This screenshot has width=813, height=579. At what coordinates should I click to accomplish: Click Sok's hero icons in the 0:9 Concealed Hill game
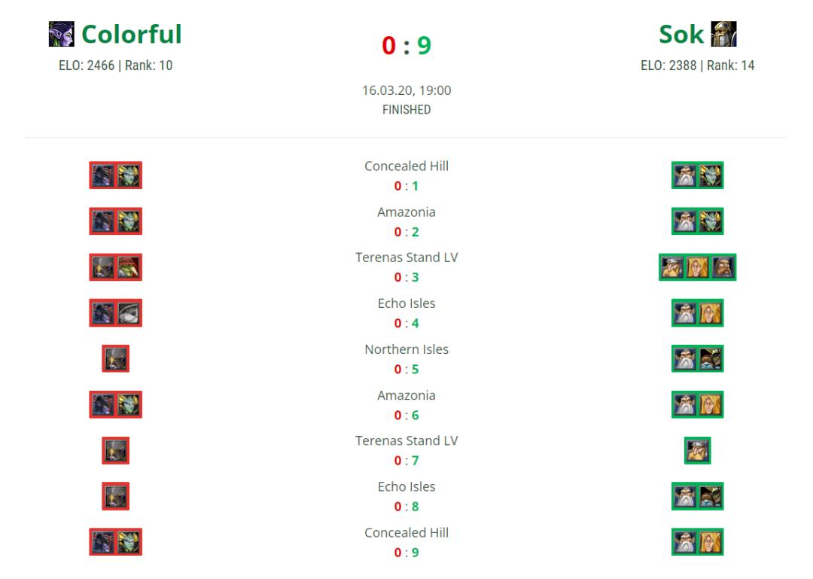(x=697, y=541)
